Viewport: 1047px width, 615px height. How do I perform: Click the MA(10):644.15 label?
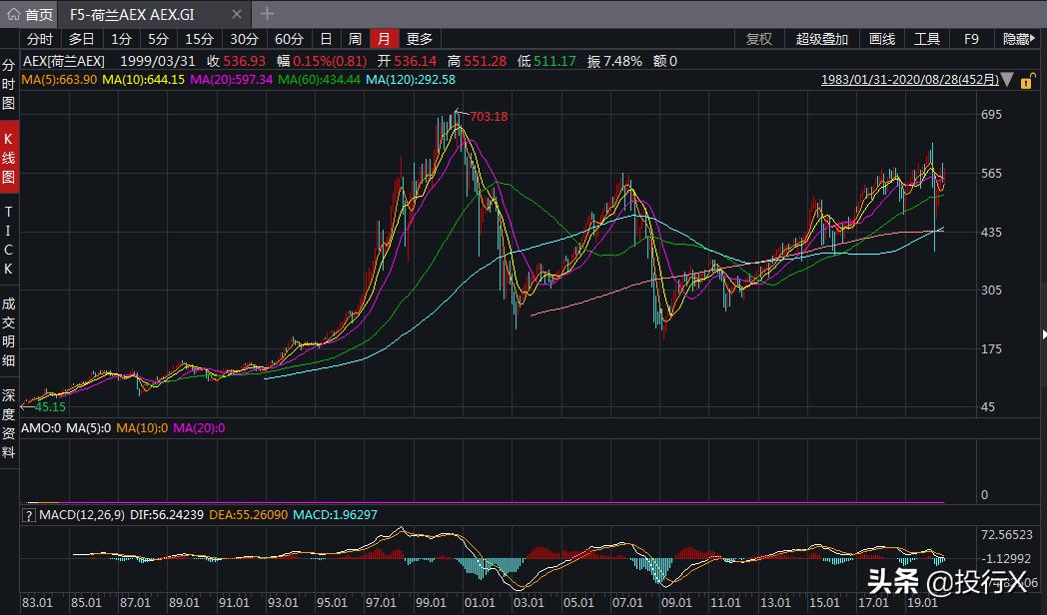tap(143, 80)
